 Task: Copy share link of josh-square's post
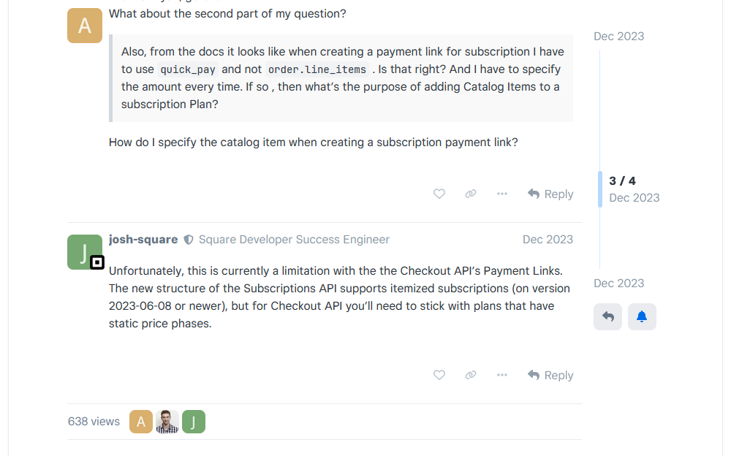tap(471, 375)
